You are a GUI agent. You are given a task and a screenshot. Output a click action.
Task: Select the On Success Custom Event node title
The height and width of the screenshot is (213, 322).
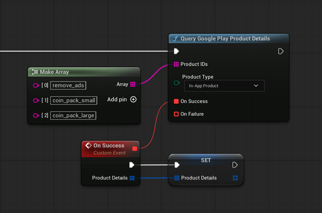tap(109, 145)
